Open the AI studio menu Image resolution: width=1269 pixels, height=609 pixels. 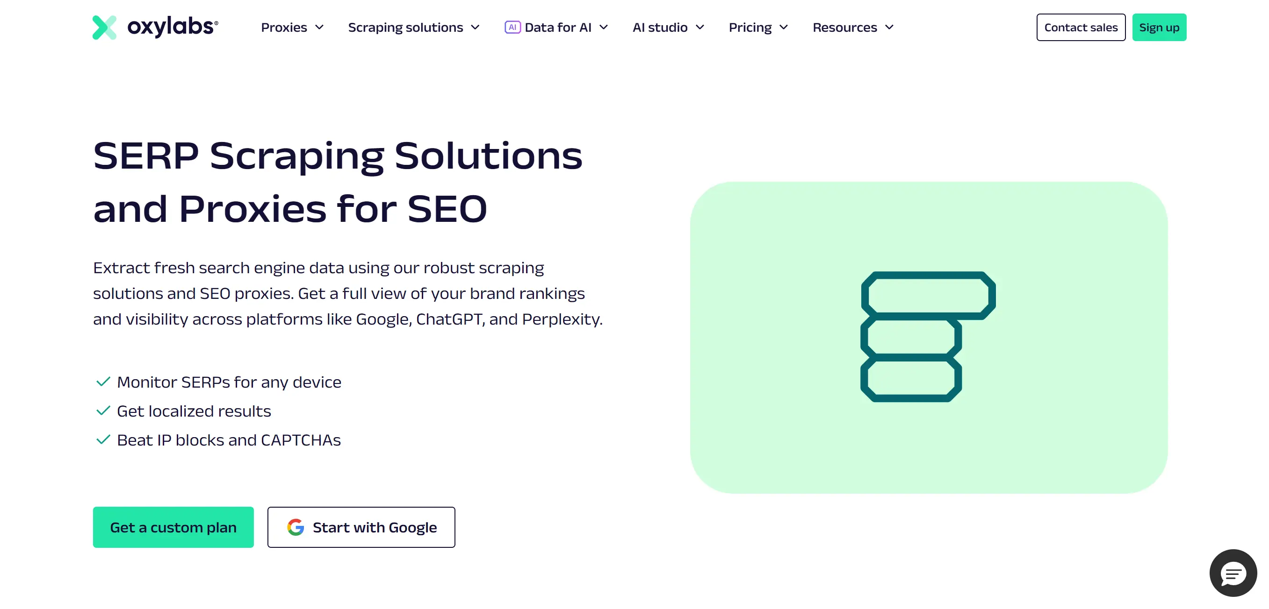(669, 28)
